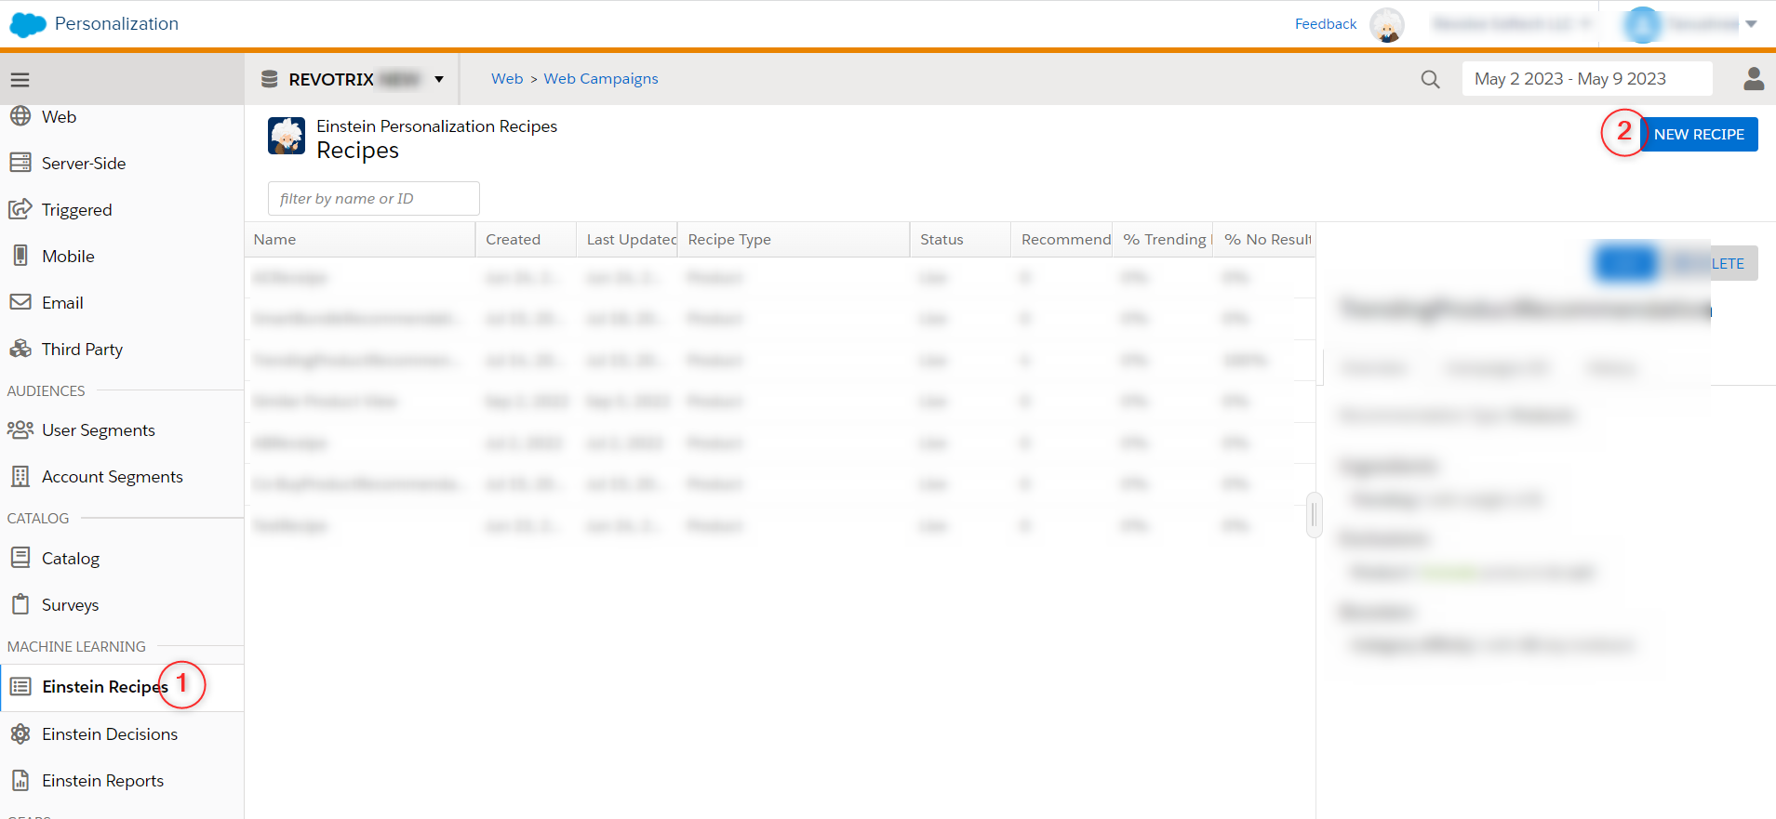Expand the REVOTRIX dataset dropdown arrow
Screen dimensions: 1776x819
439,80
